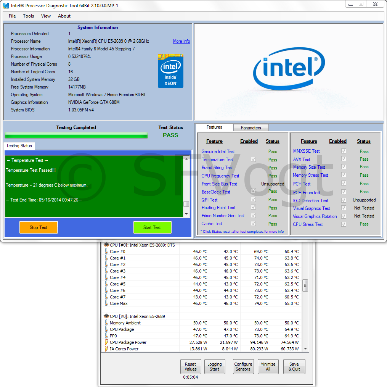This screenshot has height=387, width=387.
Task: Click sensor list scroll down arrow
Action: (x=305, y=349)
